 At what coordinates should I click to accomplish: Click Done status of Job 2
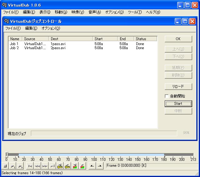[140, 48]
